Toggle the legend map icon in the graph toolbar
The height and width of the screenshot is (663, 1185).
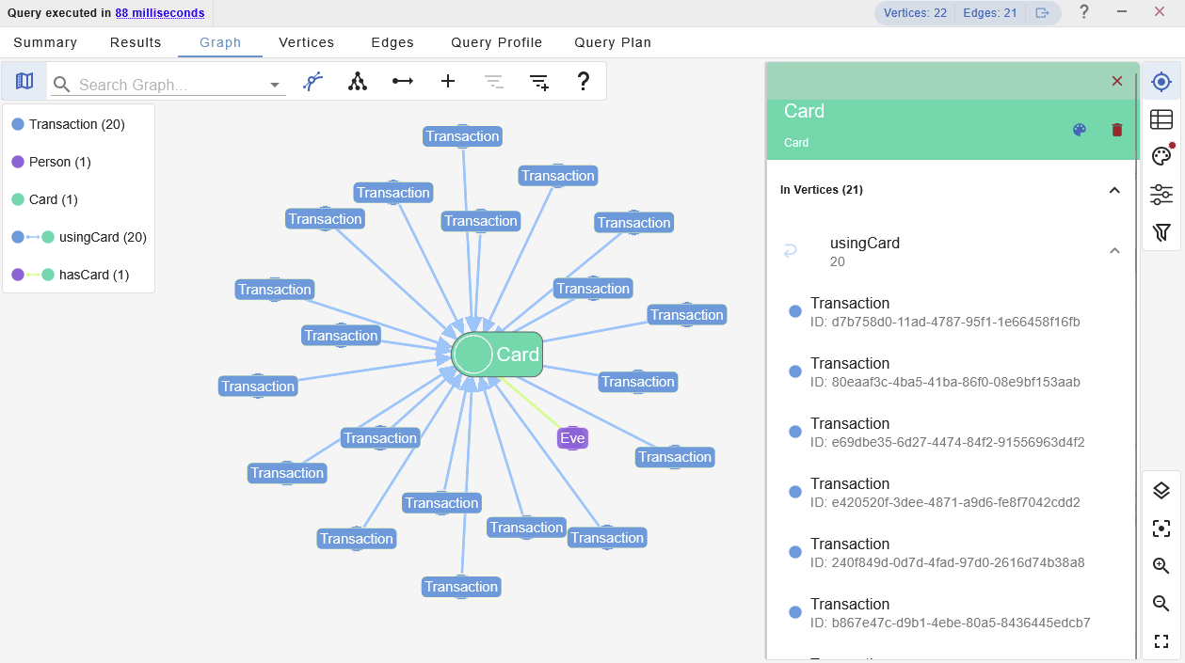coord(24,82)
